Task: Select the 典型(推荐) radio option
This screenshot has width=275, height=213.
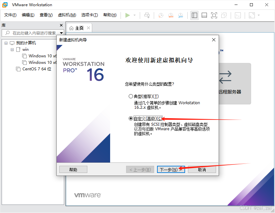Action: coord(131,96)
